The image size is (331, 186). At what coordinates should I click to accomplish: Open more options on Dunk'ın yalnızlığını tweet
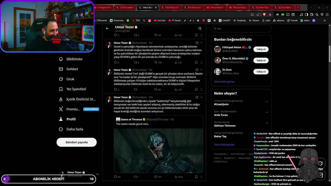click(x=201, y=43)
